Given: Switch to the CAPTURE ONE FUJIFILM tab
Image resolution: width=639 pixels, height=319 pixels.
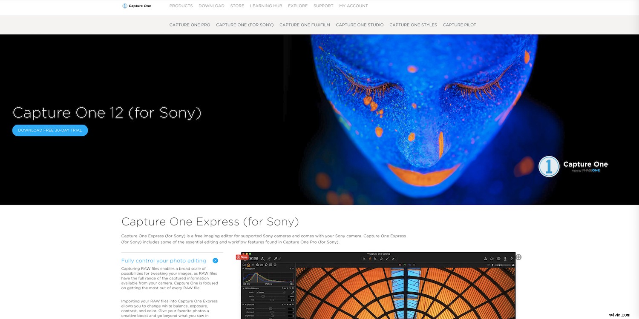Looking at the screenshot, I should 305,25.
